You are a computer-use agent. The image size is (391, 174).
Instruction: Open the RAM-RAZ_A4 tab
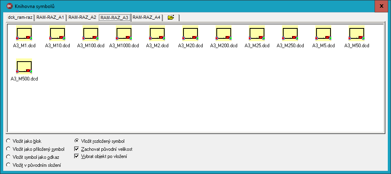146,18
